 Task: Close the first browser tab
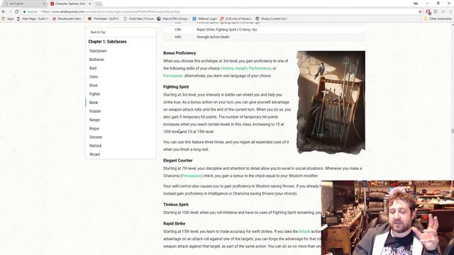click(x=44, y=4)
